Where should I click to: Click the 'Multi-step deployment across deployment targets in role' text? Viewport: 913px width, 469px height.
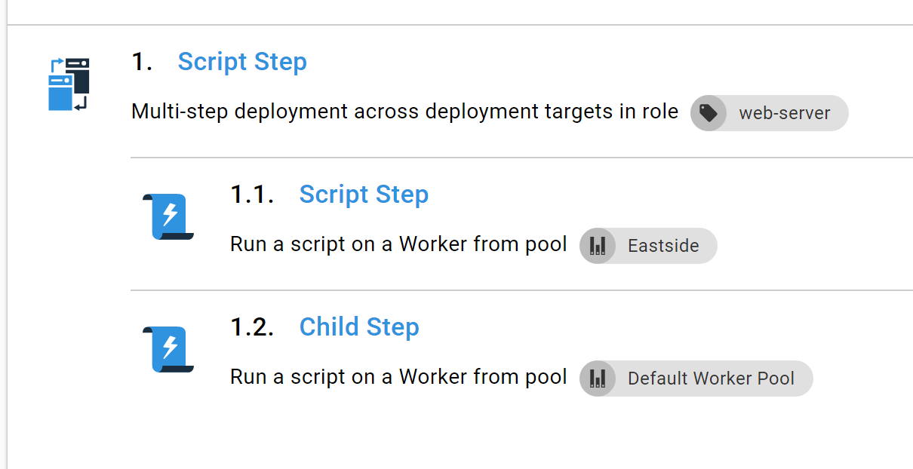point(405,112)
